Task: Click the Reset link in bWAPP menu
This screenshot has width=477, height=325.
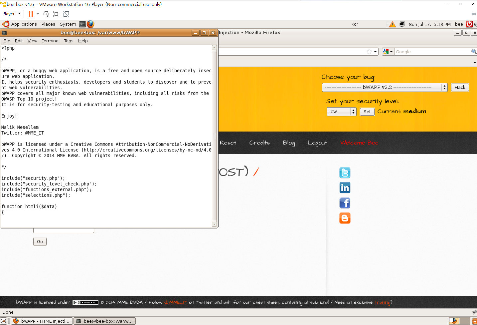Action: (228, 143)
